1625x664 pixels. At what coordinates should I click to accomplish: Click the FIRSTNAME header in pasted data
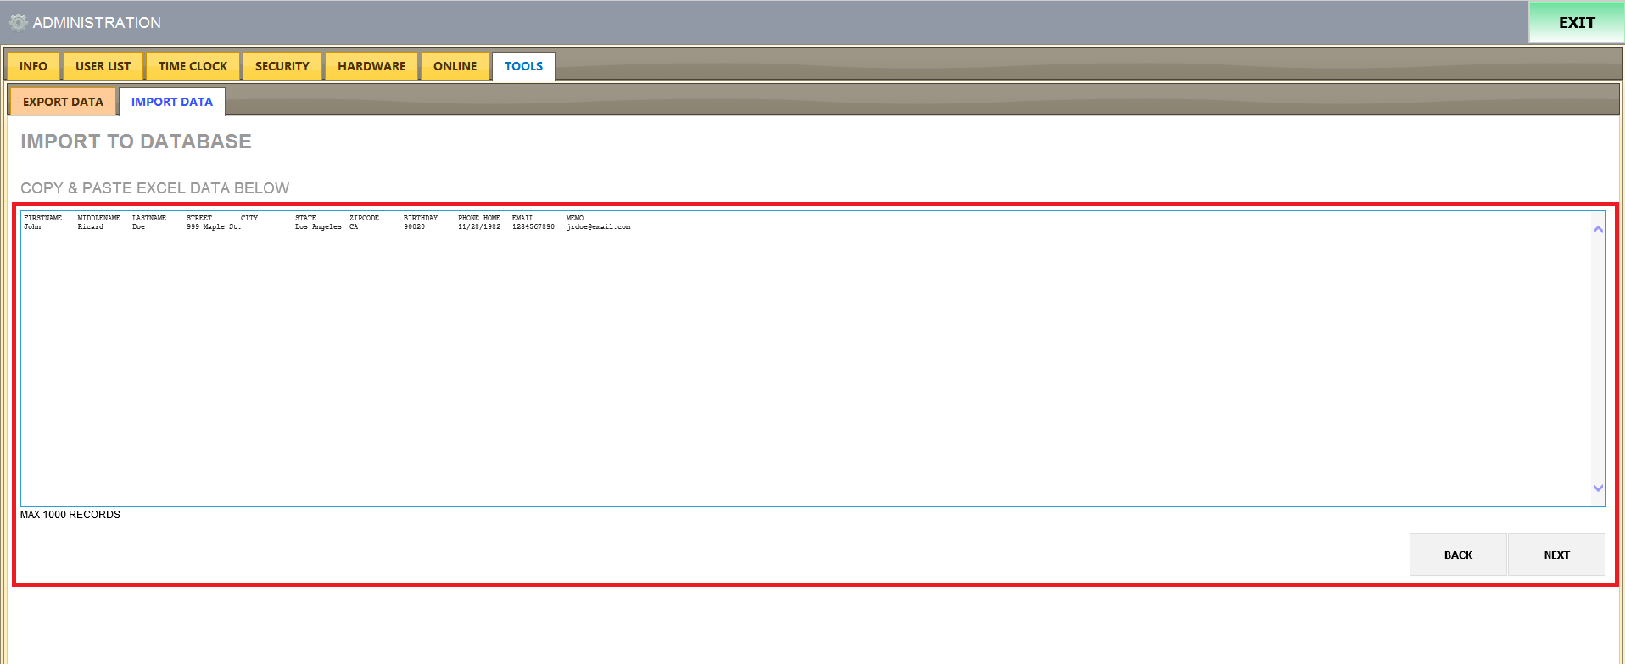[x=42, y=218]
